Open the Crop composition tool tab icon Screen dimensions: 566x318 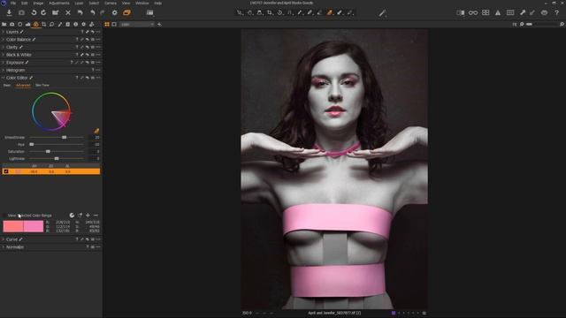click(43, 24)
